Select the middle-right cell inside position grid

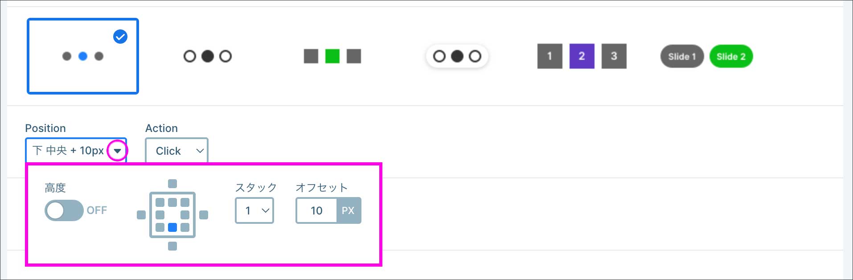[185, 215]
